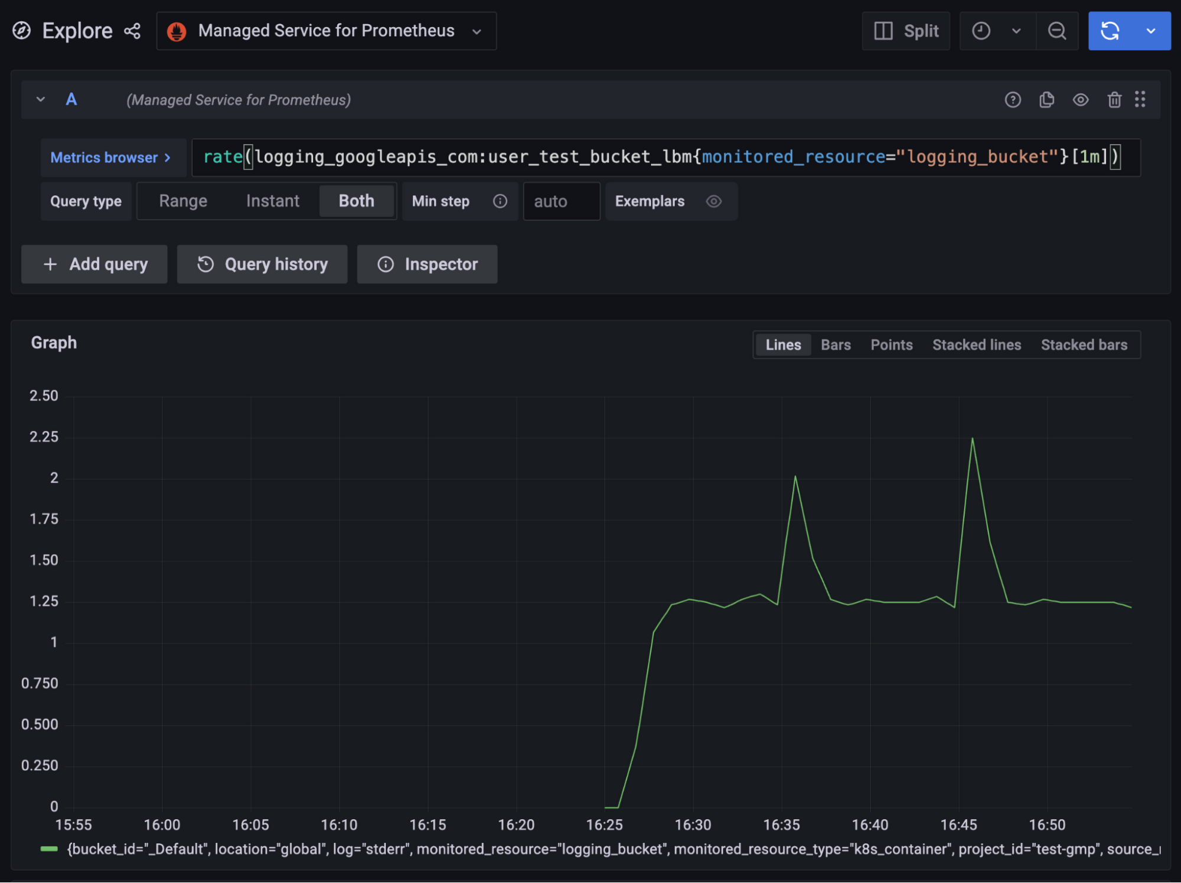Switch graph style to Lines
The height and width of the screenshot is (883, 1181).
click(x=783, y=345)
